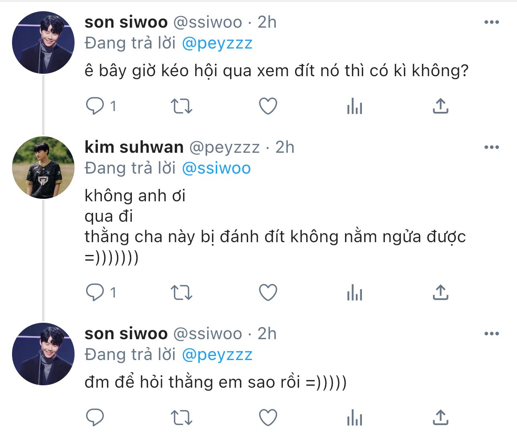This screenshot has height=437, width=517.
Task: Open more options on son siwoo's last tweet
Action: pos(491,334)
